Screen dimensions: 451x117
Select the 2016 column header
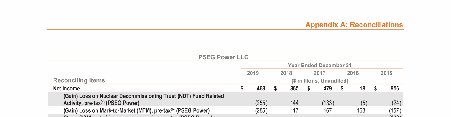pyautogui.click(x=353, y=73)
